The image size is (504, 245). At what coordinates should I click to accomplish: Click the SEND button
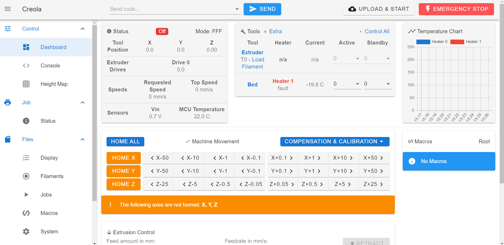[x=262, y=9]
